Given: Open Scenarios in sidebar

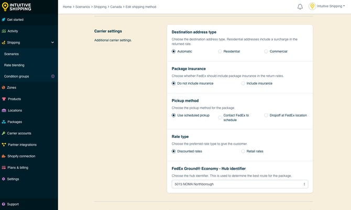Looking at the screenshot, I should pos(12,54).
